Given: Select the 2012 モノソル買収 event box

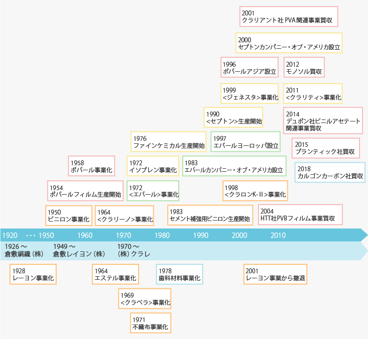Looking at the screenshot, I should tap(304, 67).
